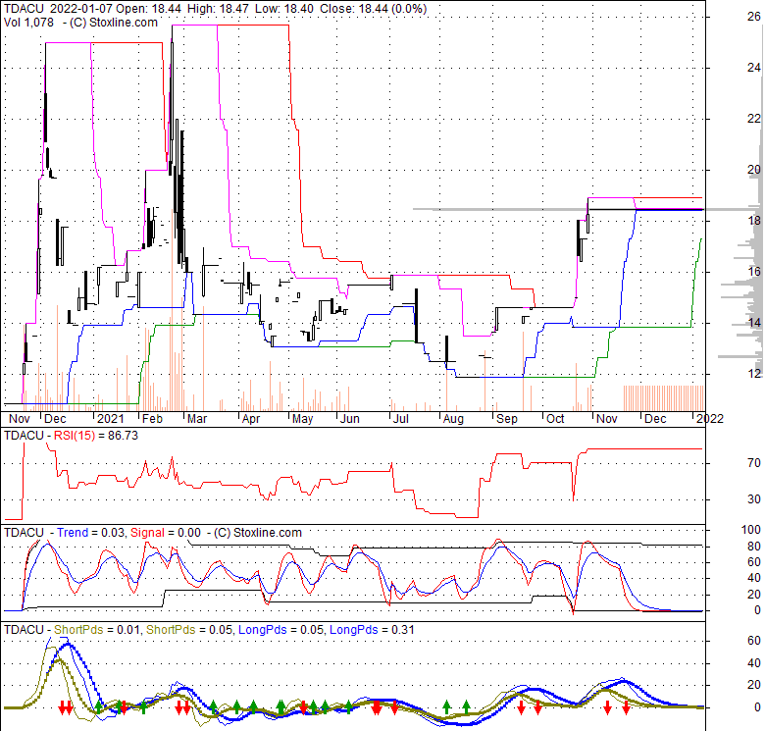Click the first 'ShortPds' legend label
This screenshot has height=731, width=765.
point(78,630)
